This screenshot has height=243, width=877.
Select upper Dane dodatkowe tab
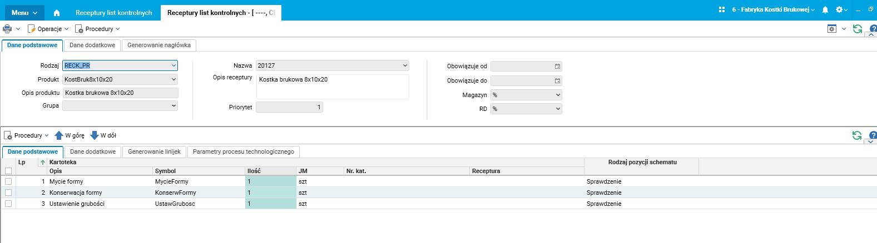[92, 45]
